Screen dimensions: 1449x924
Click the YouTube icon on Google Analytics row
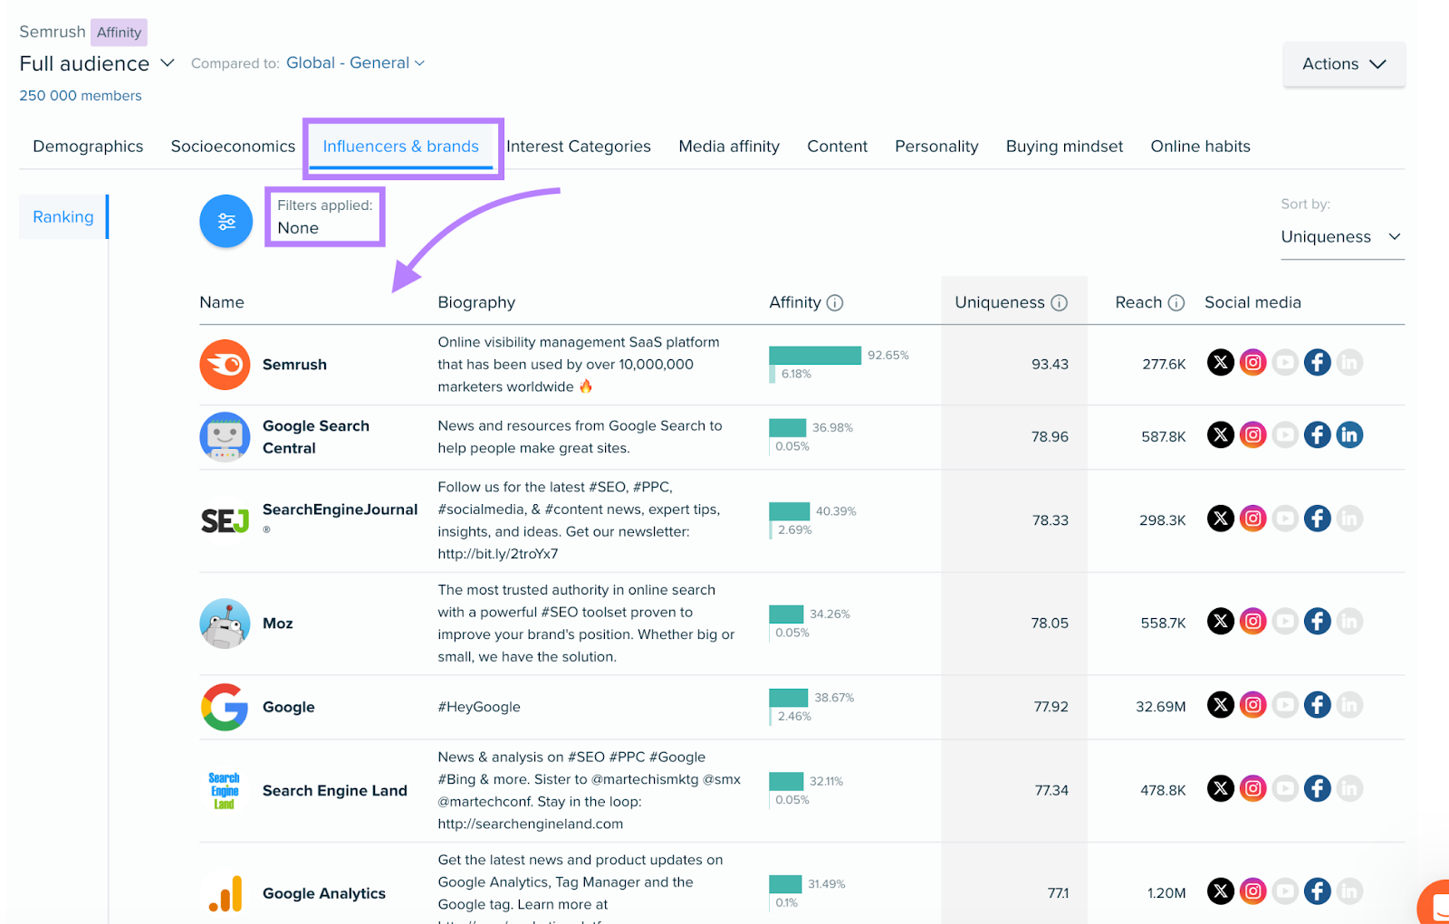pos(1285,891)
